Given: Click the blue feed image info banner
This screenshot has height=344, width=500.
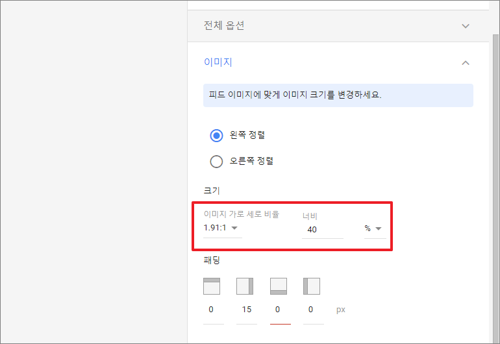Looking at the screenshot, I should point(338,95).
